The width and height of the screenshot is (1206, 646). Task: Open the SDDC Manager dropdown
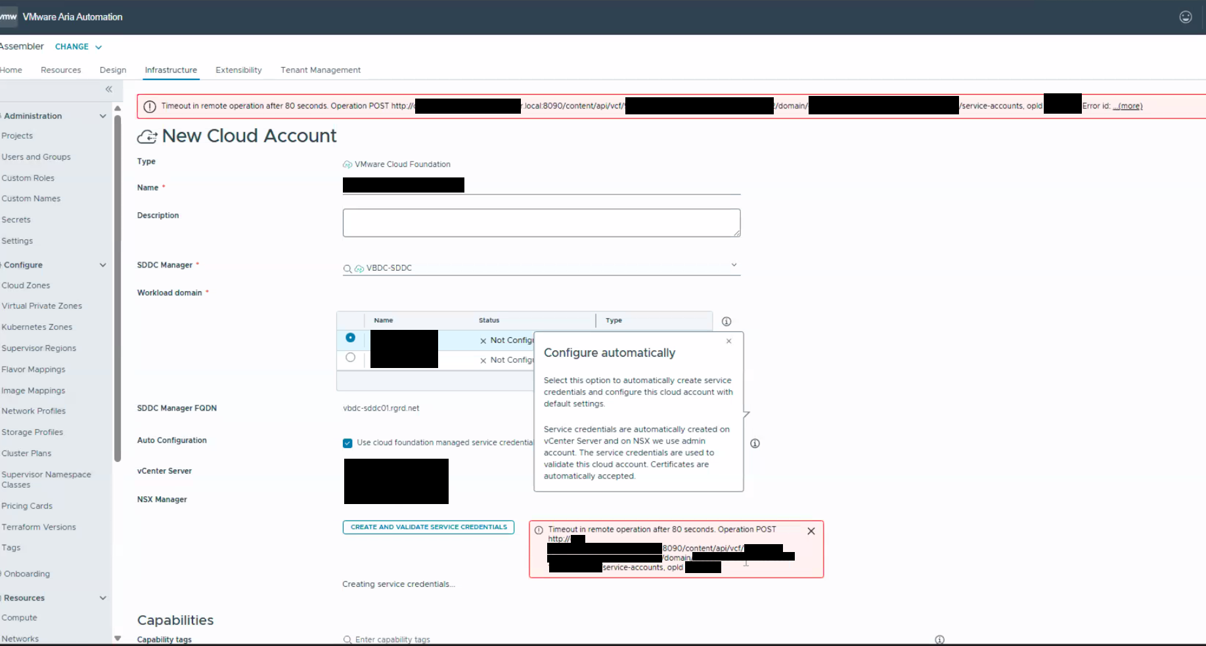tap(734, 265)
